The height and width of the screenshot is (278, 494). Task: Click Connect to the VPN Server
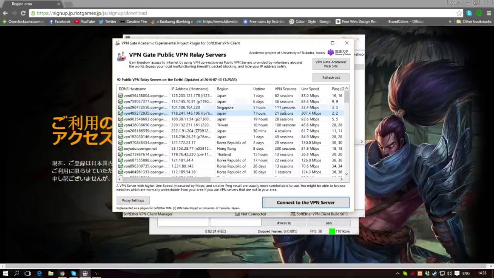306,202
